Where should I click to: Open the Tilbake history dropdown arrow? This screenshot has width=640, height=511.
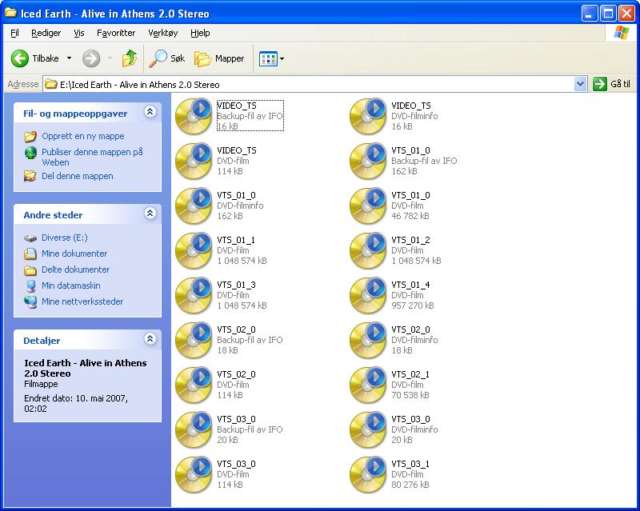point(69,58)
